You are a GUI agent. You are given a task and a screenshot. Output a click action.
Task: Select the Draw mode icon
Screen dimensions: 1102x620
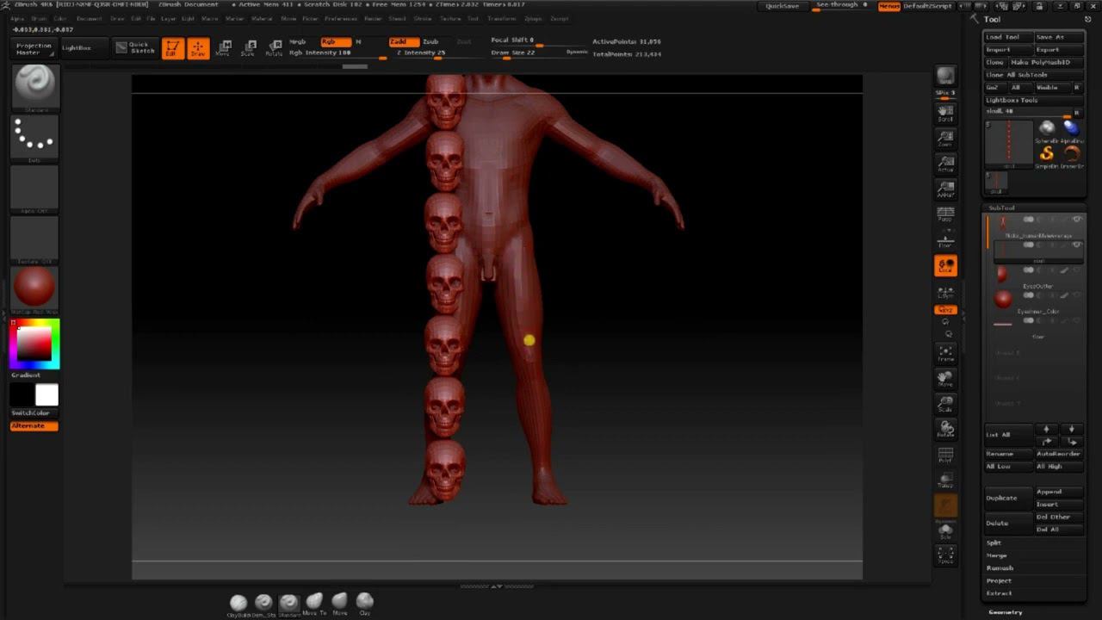point(198,48)
